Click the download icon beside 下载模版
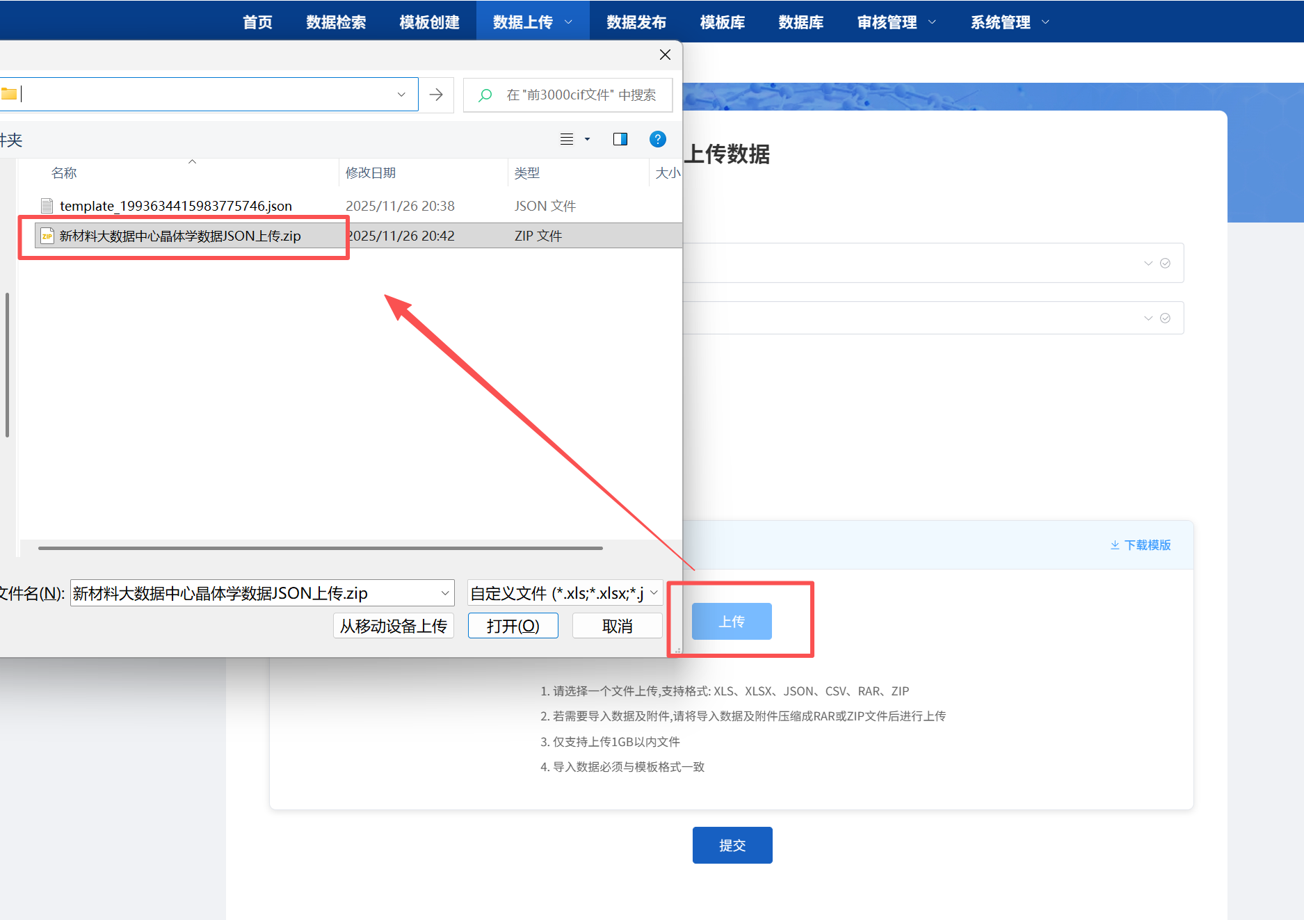The width and height of the screenshot is (1304, 920). tap(1114, 545)
